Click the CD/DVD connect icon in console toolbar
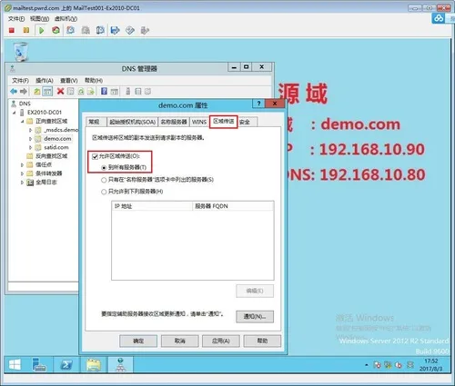This screenshot has height=386, width=455. coord(130,30)
